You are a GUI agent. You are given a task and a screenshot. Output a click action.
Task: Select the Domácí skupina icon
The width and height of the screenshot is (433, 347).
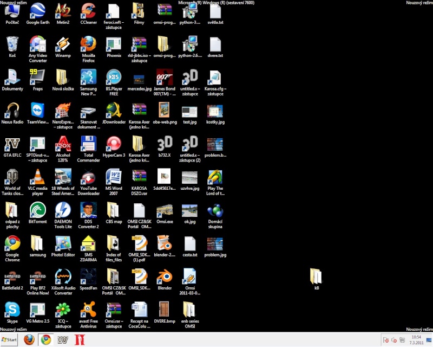[215, 215]
